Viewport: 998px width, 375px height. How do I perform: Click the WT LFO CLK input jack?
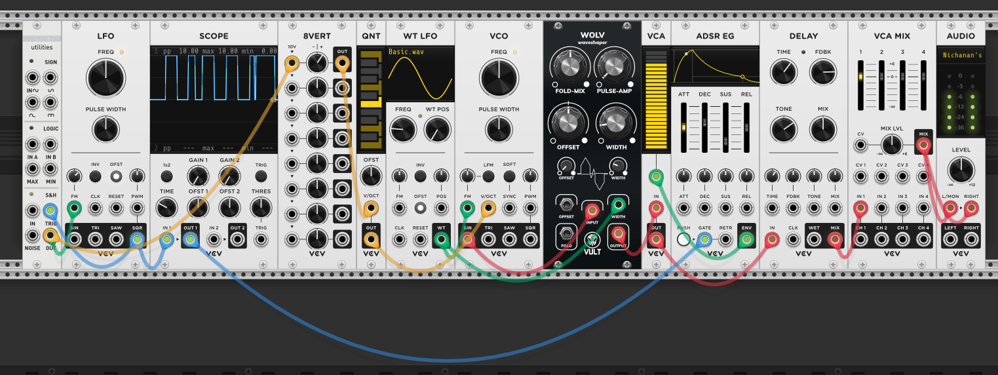tap(399, 239)
